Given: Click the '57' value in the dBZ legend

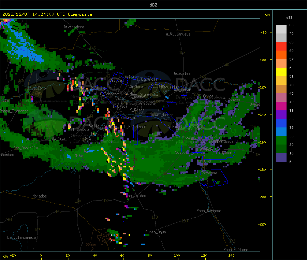Looking at the screenshot, I should (x=291, y=59).
